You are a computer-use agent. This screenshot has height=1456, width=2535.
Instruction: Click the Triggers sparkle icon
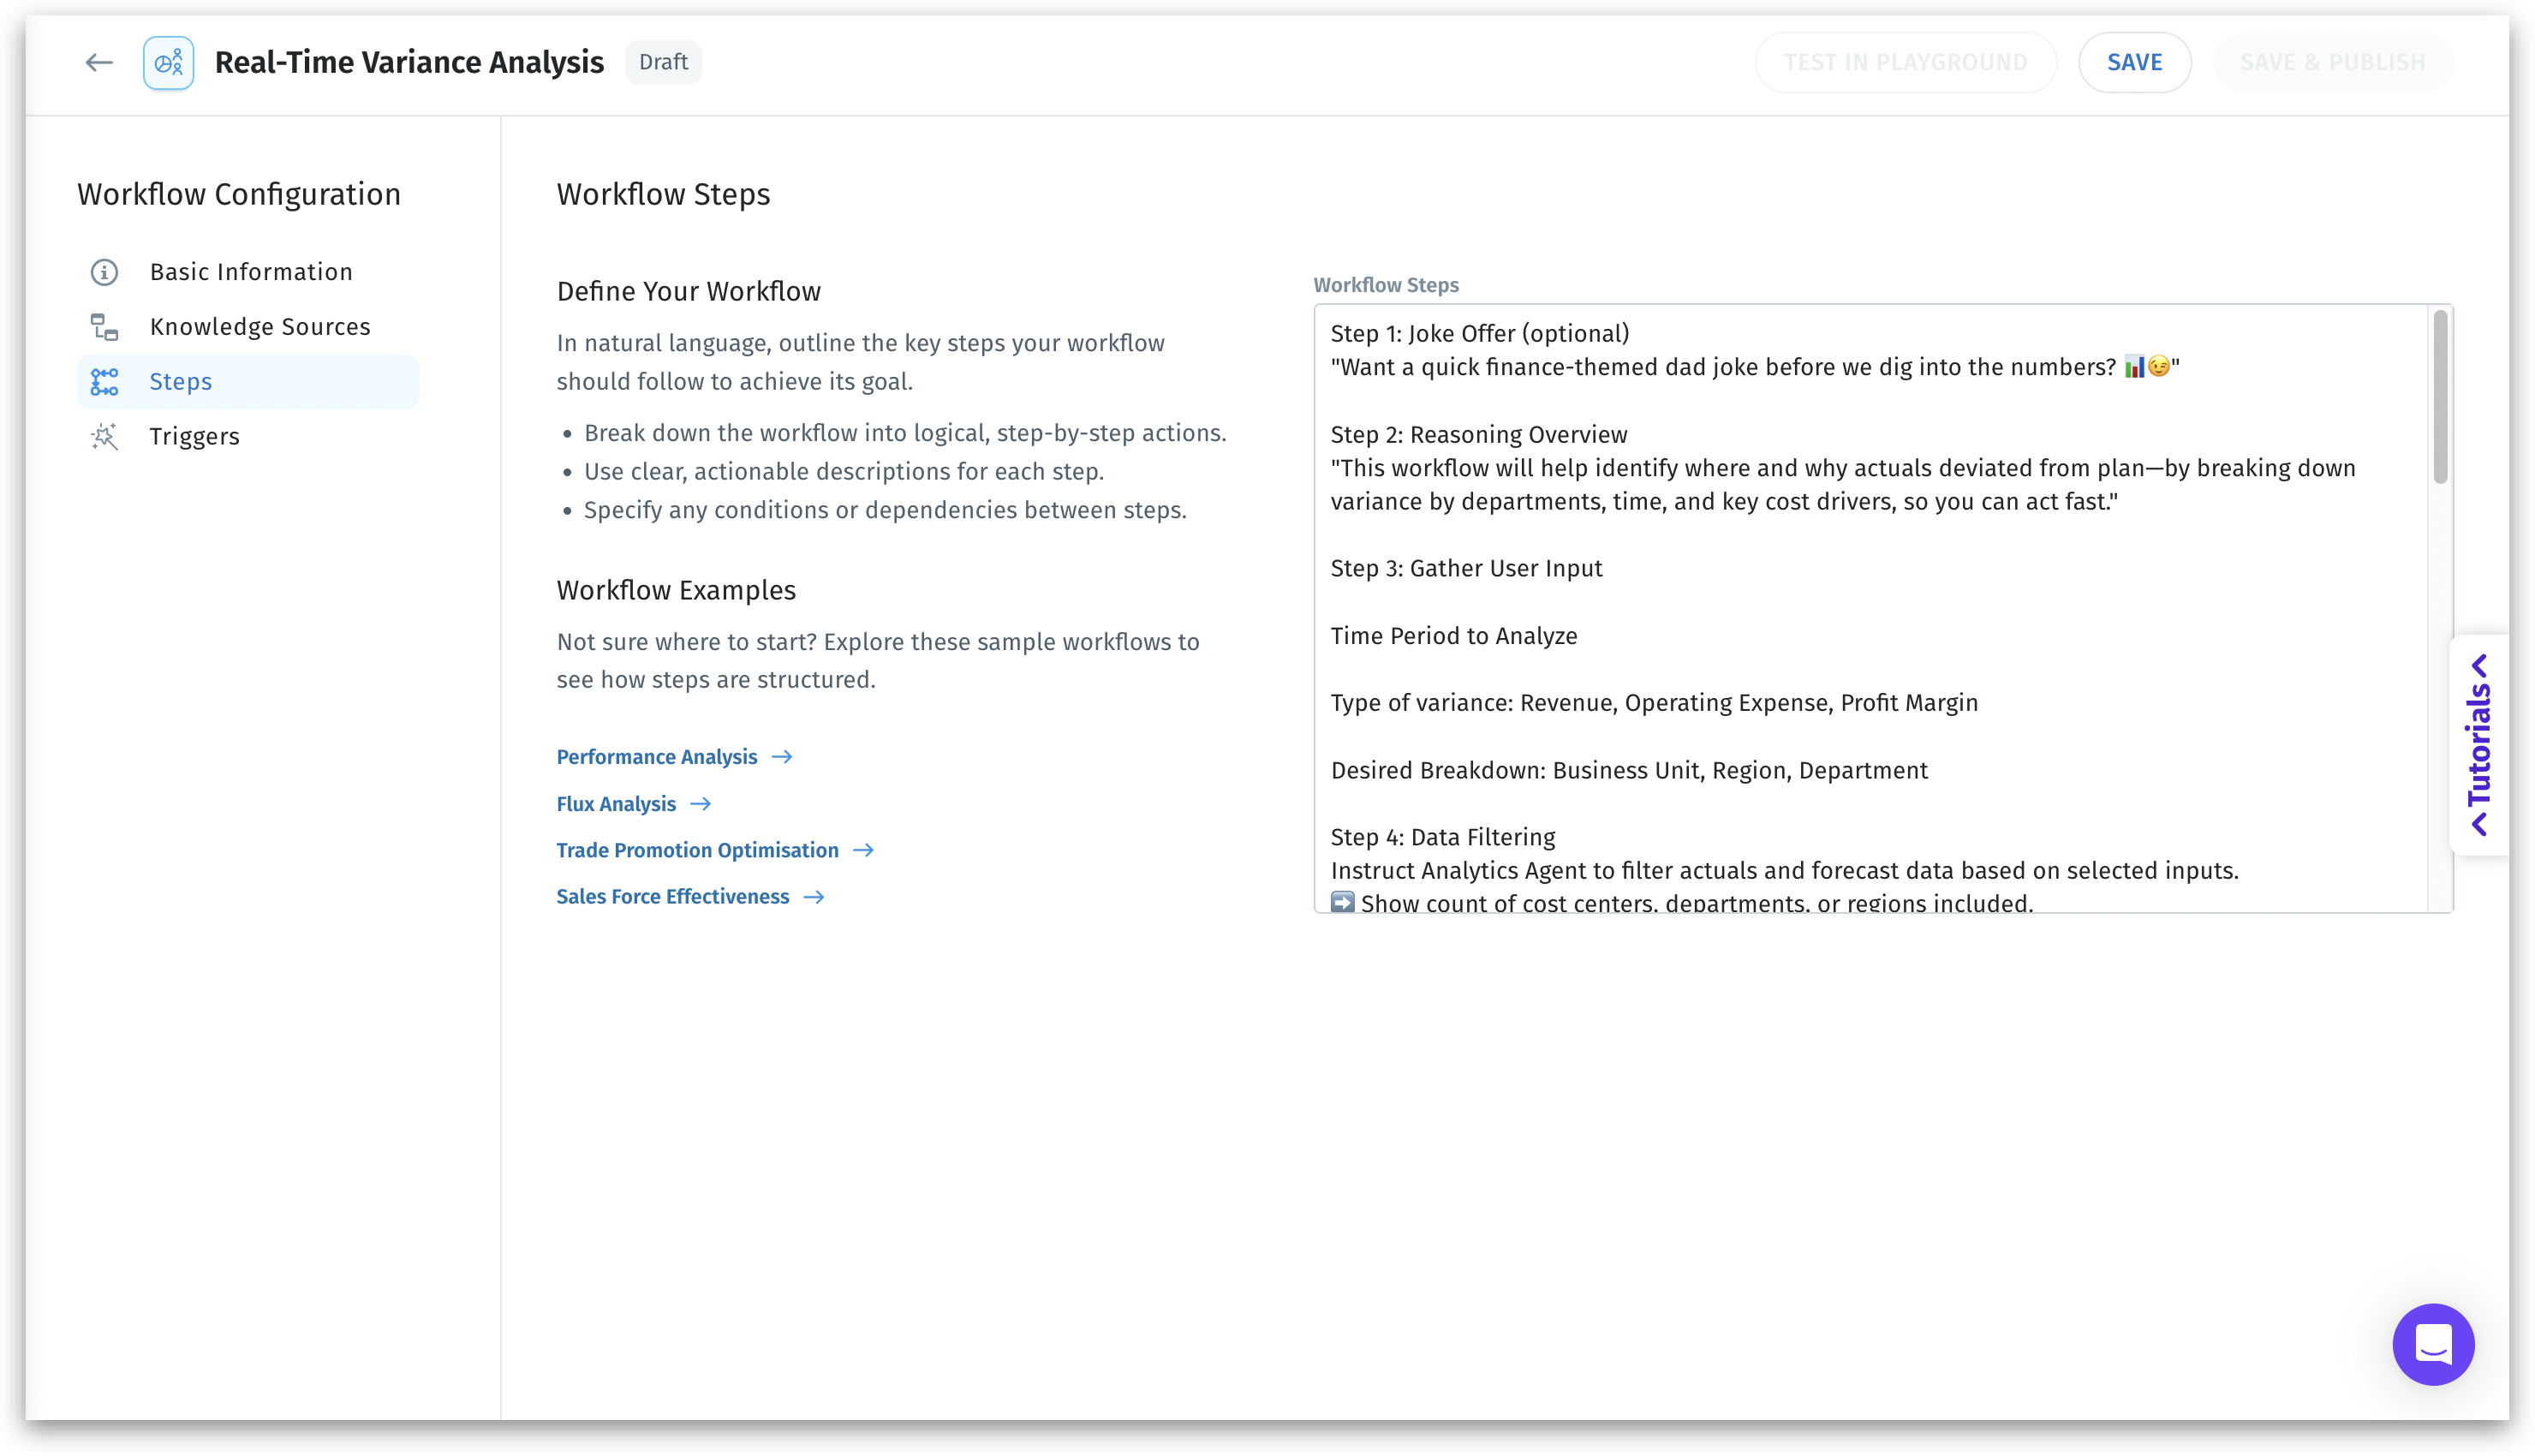click(x=104, y=437)
